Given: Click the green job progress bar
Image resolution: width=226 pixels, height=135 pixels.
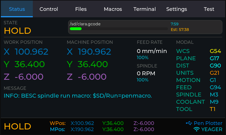Looking at the screenshot, I should click(76, 29).
